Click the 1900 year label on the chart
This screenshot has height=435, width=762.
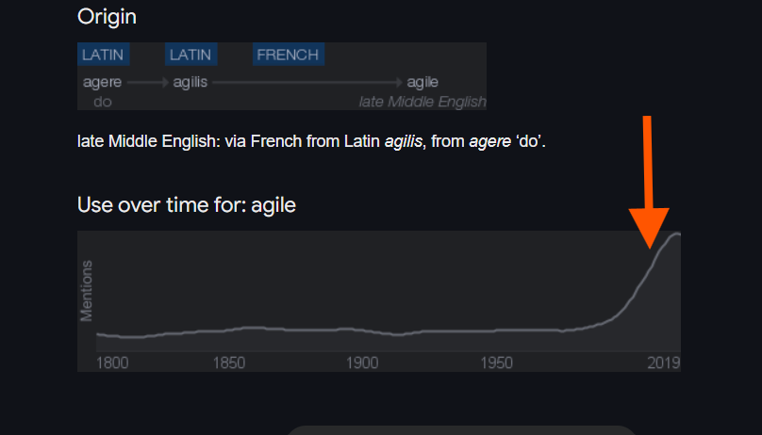tap(361, 362)
